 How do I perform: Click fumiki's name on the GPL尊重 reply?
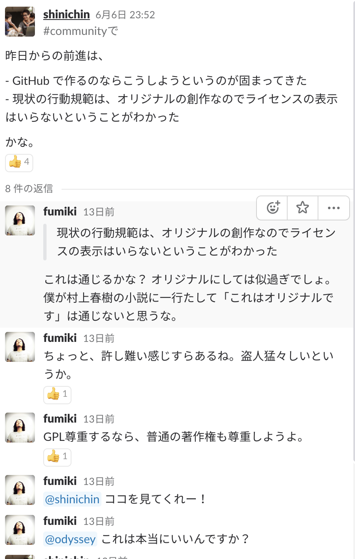point(60,419)
